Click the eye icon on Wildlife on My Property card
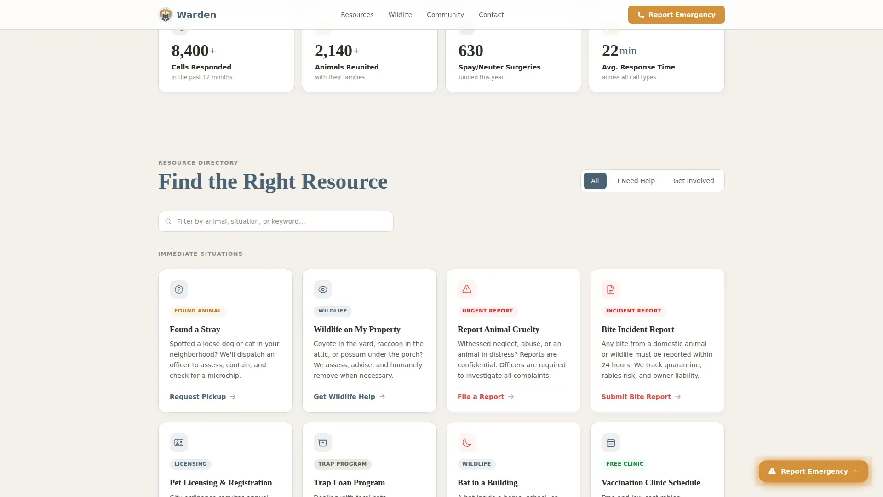The image size is (883, 497). pyautogui.click(x=323, y=289)
